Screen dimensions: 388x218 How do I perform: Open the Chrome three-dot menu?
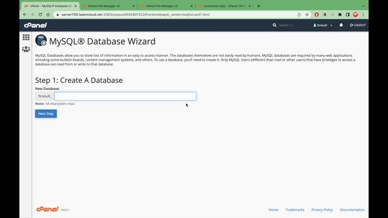tap(363, 15)
